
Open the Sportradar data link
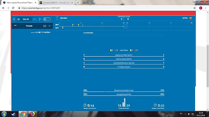coord(41,32)
